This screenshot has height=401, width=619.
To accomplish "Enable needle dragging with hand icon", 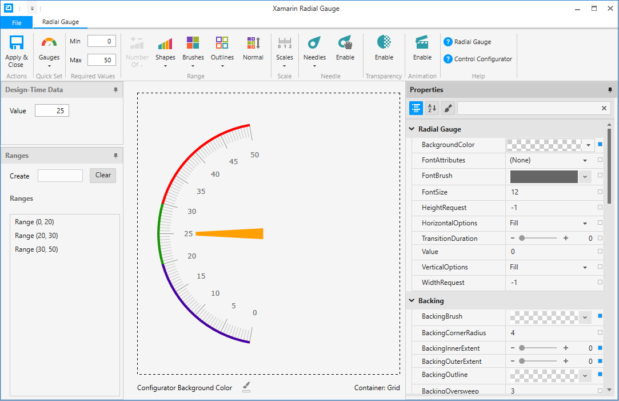I will 345,43.
